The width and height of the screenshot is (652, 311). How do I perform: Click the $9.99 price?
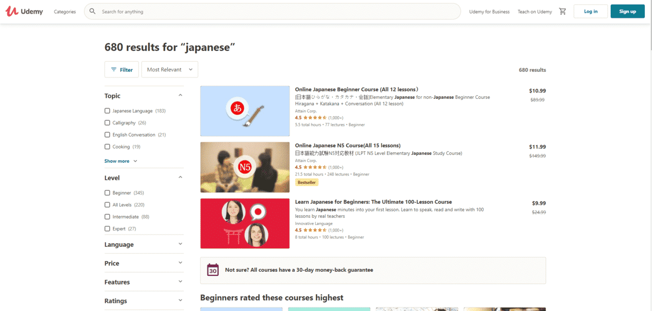coord(539,203)
